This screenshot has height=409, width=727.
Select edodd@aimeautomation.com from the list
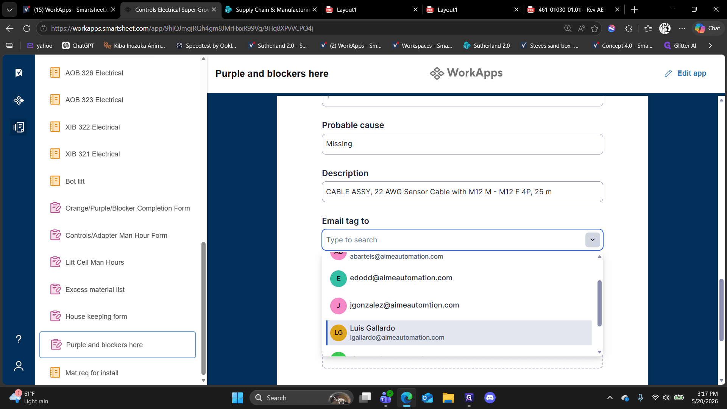[459, 278]
